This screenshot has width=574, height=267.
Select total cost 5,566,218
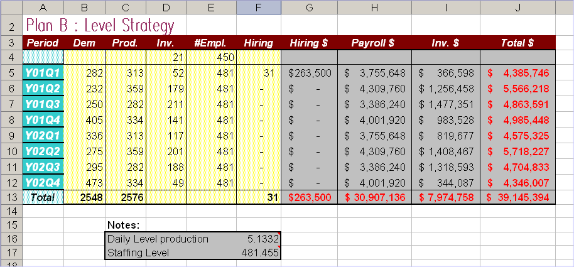click(x=517, y=89)
